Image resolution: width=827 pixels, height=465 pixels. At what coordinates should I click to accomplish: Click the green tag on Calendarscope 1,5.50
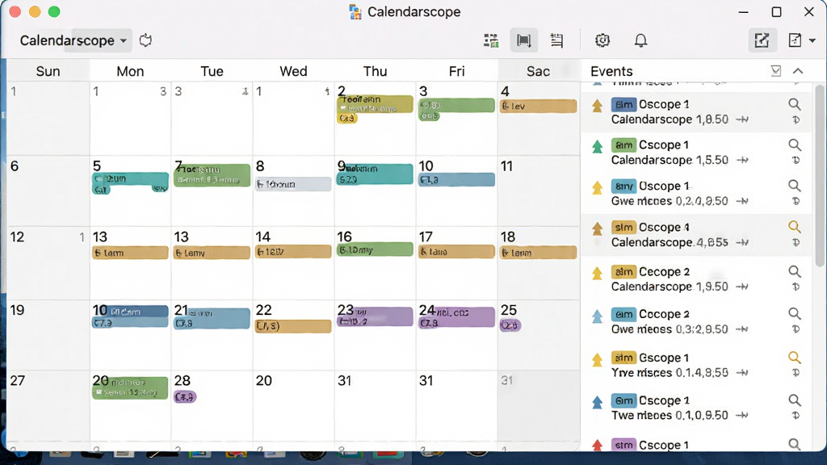point(623,145)
